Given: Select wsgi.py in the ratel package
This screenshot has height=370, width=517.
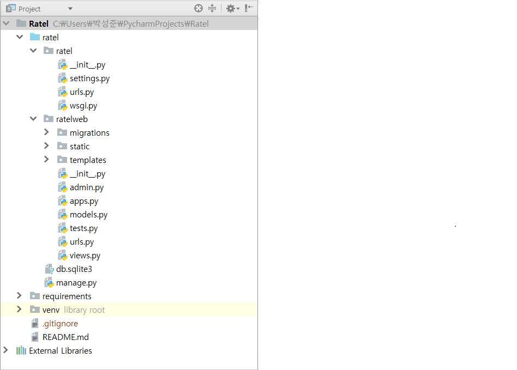Looking at the screenshot, I should (x=83, y=106).
